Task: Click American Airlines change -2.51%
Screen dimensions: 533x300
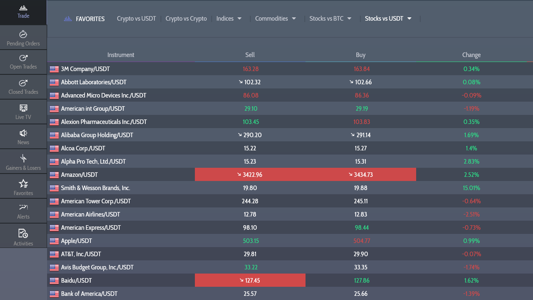Action: click(471, 214)
